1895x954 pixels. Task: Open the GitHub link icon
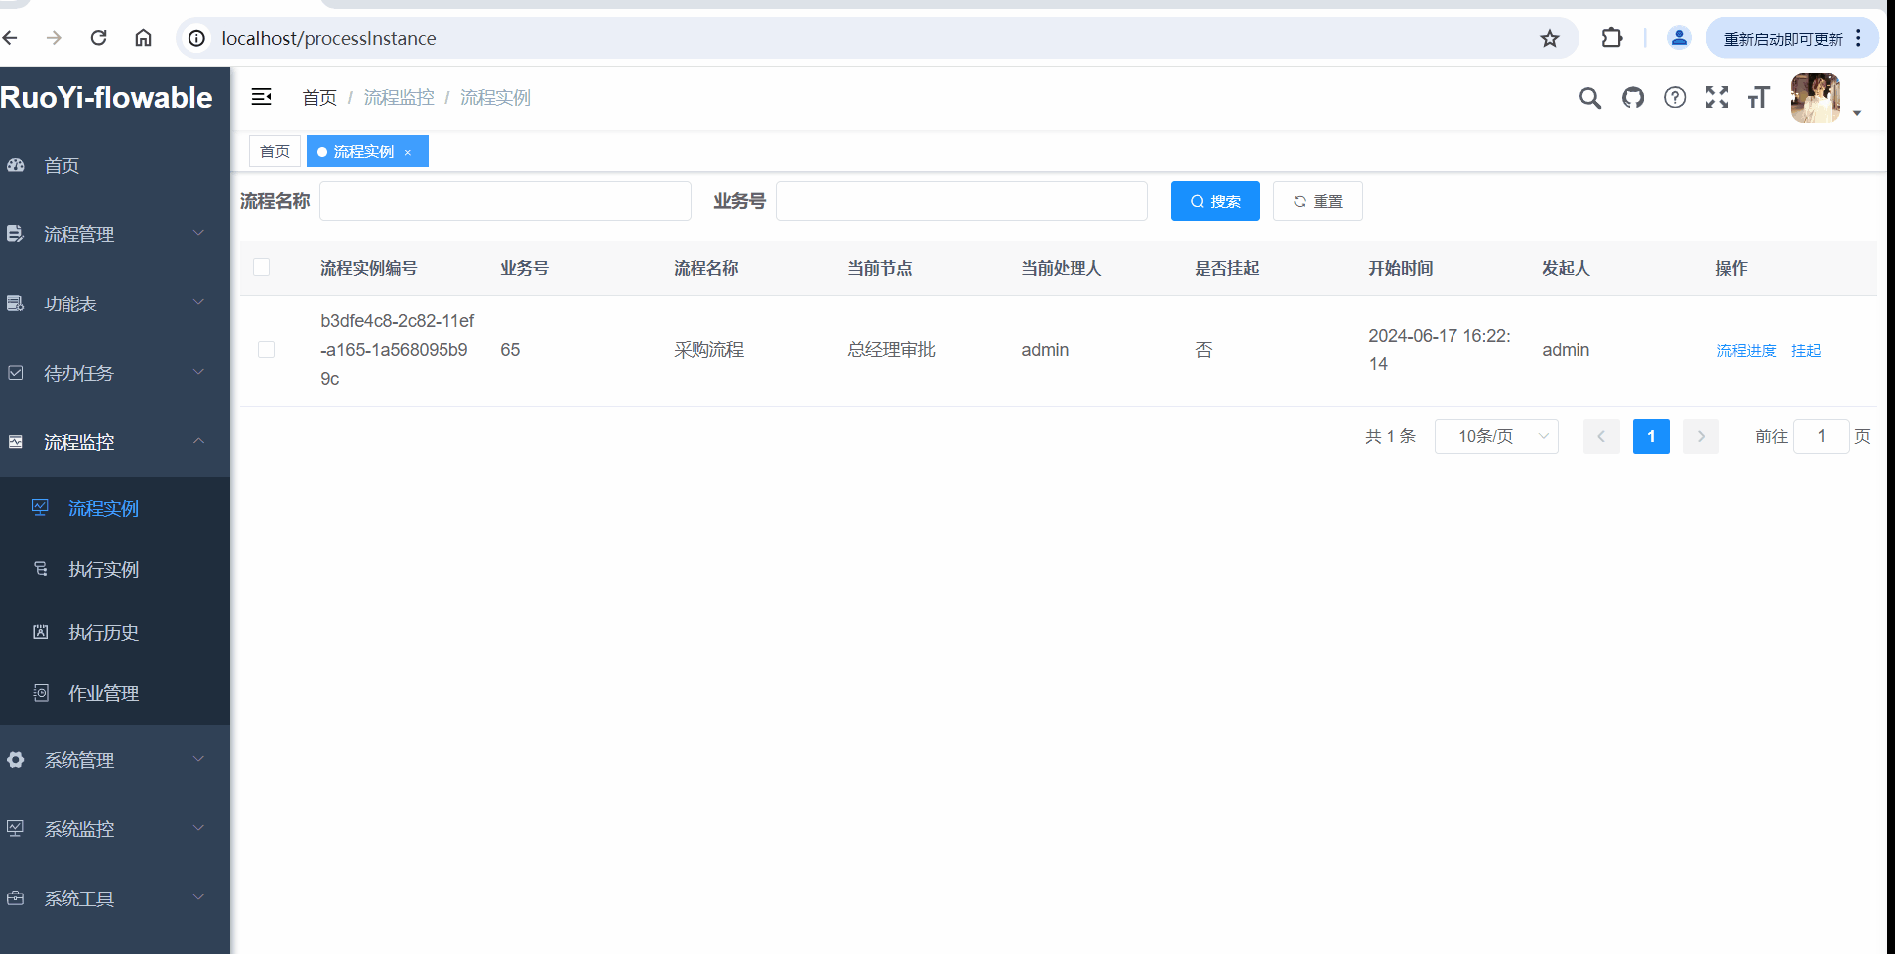1633,98
